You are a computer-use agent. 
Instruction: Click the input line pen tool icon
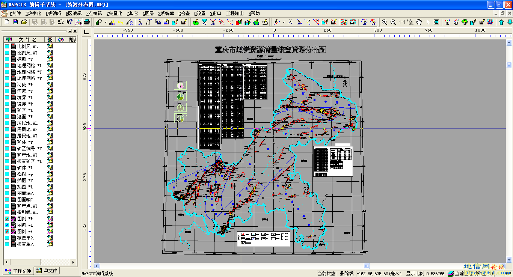click(x=277, y=22)
